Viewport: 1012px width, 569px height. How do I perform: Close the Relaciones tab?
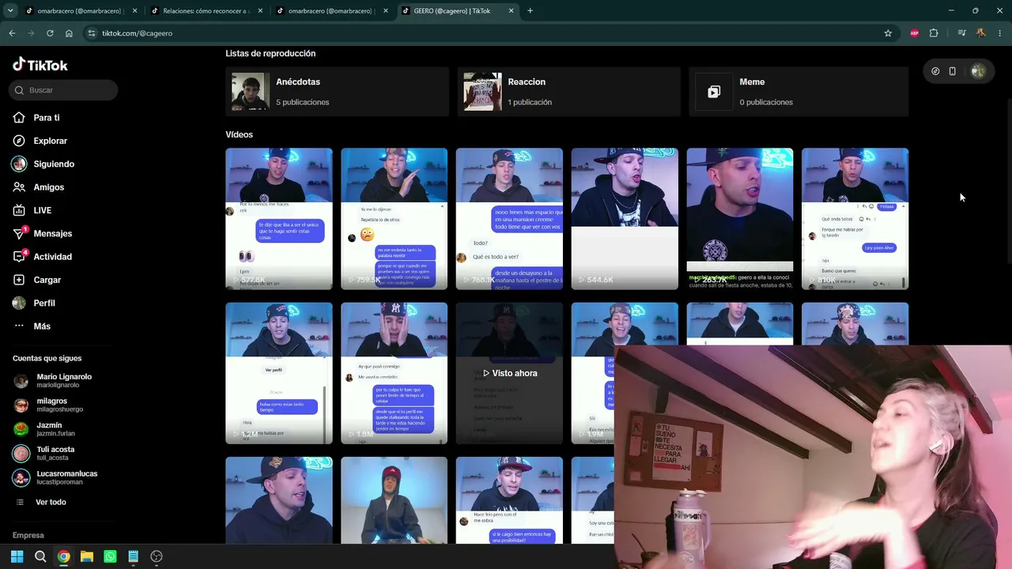click(x=260, y=11)
